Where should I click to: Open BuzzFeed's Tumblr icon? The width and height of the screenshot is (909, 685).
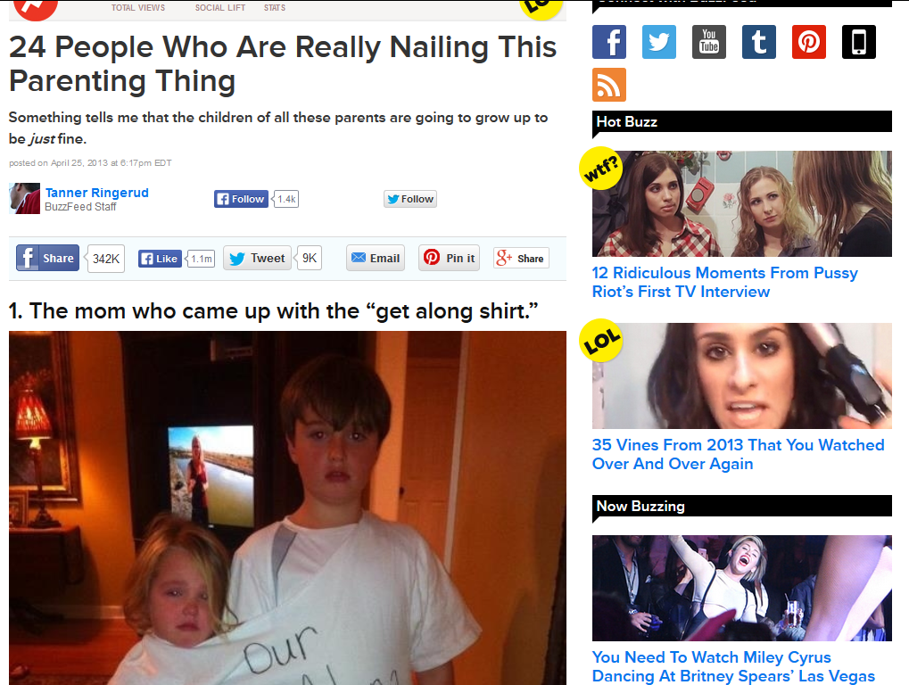coord(759,42)
